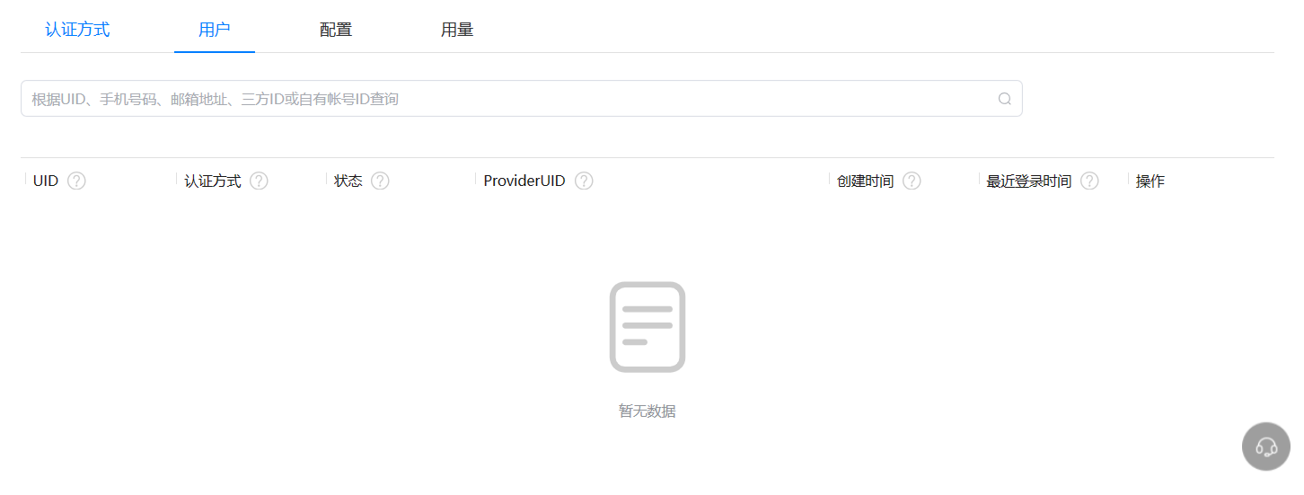Click the 操作 column header

(1150, 181)
